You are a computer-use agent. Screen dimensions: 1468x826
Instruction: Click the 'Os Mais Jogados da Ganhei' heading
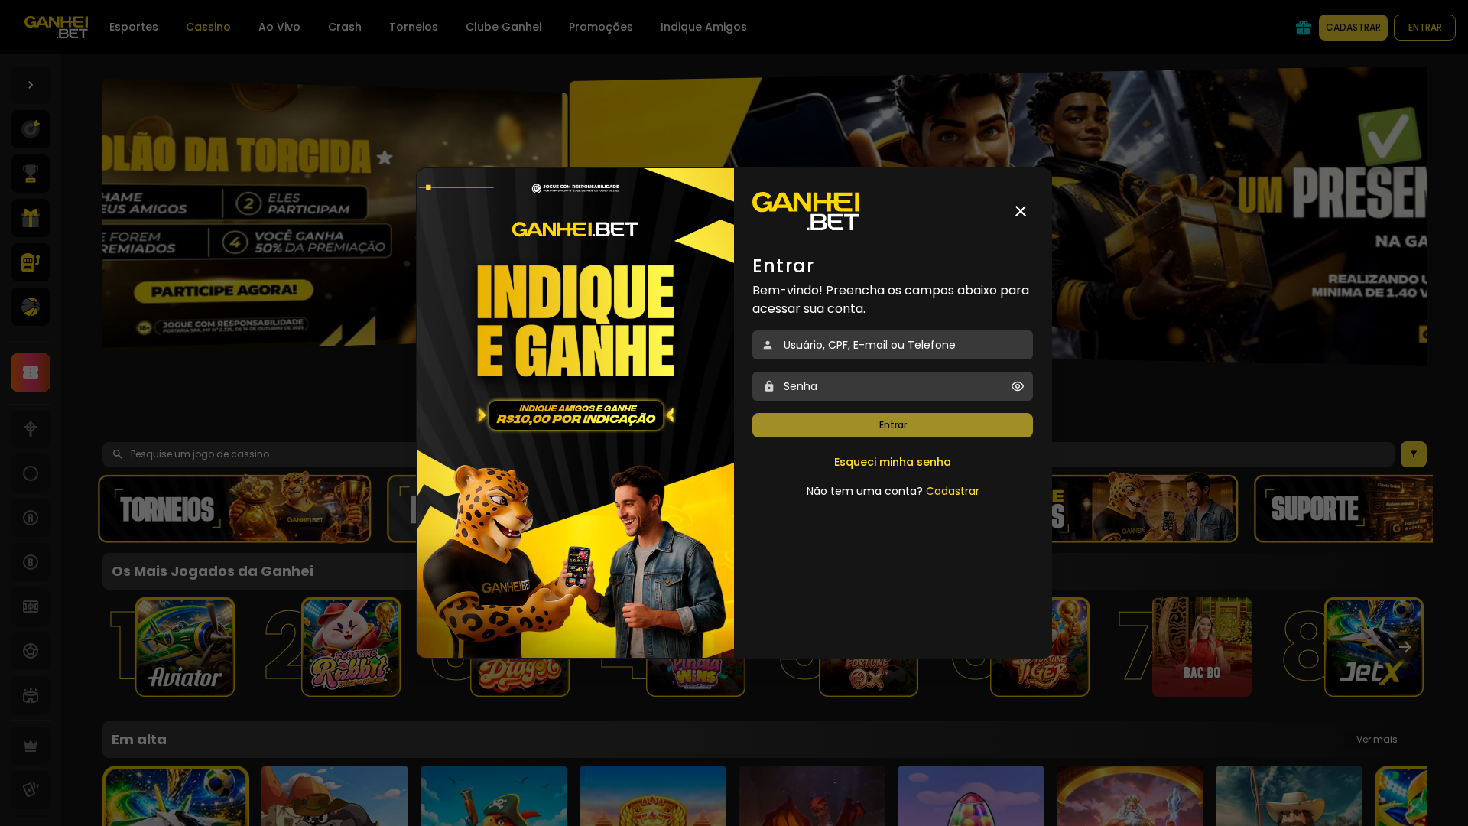(x=213, y=571)
